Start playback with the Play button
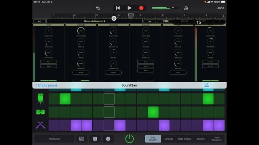Screen dimensions: 259x145 tap(129, 8)
